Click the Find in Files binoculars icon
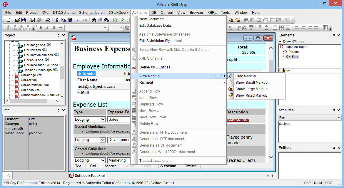344x188 pixels. click(x=107, y=20)
